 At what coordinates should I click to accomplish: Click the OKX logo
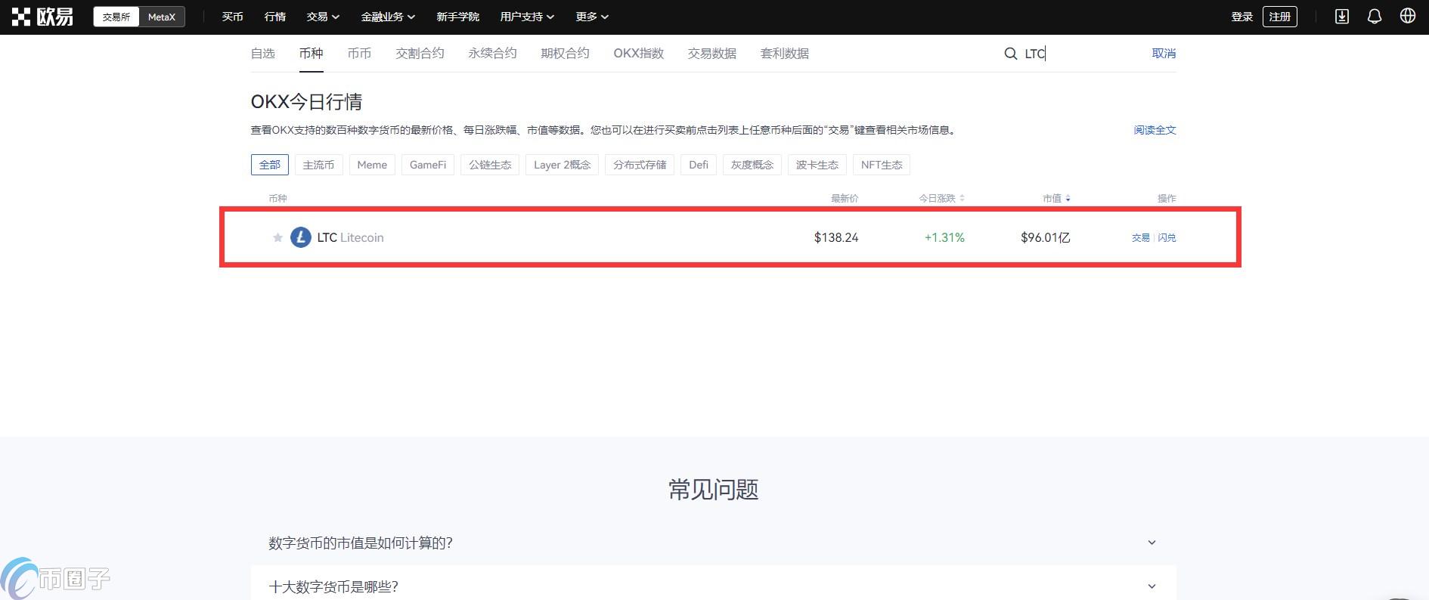click(42, 17)
